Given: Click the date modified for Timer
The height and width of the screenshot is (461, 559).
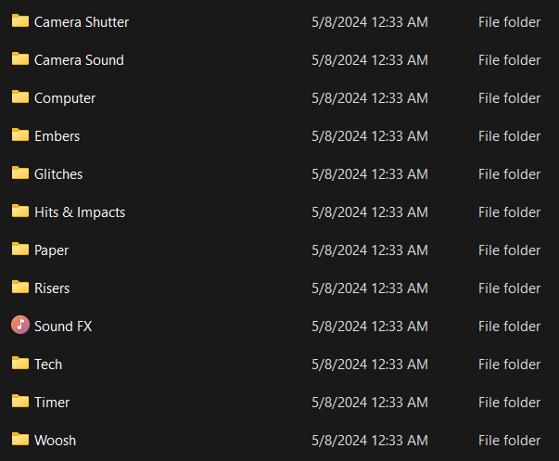Looking at the screenshot, I should (369, 403).
